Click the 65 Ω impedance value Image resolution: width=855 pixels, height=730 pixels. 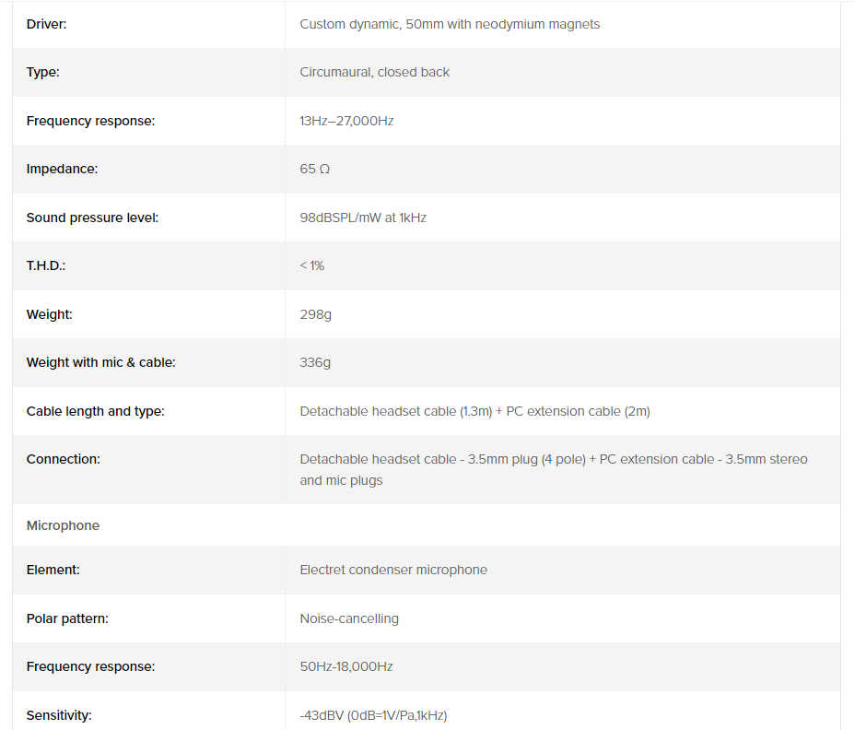tap(314, 169)
